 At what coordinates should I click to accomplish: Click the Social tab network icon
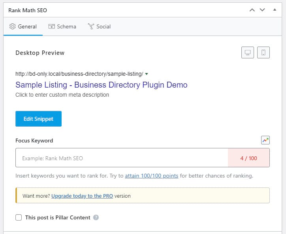click(x=91, y=26)
